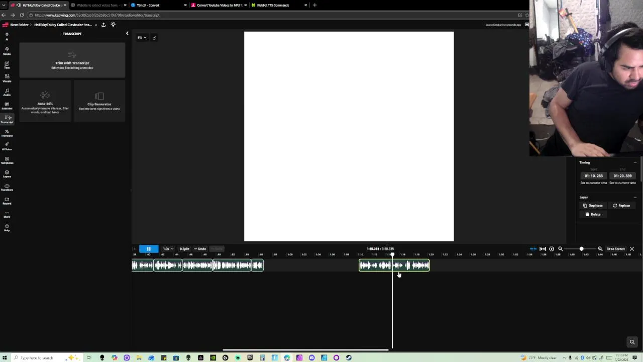Collapse the Transcript panel with the arrow
The height and width of the screenshot is (362, 643).
[x=127, y=34]
